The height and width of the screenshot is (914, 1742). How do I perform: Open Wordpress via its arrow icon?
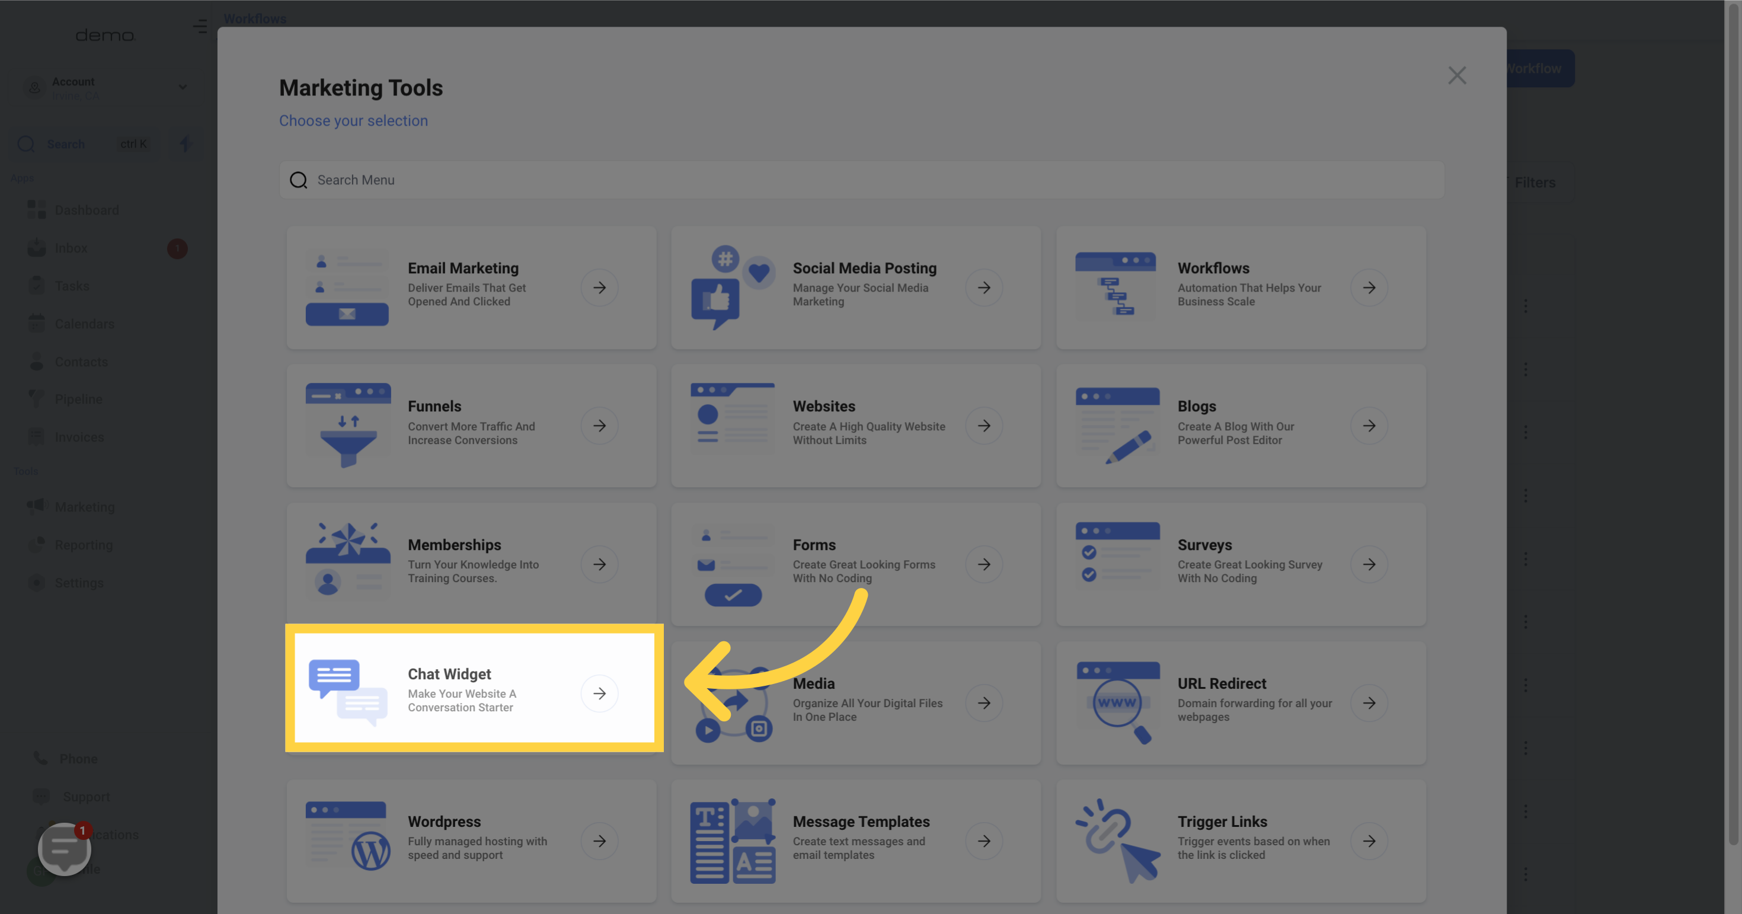(x=599, y=841)
